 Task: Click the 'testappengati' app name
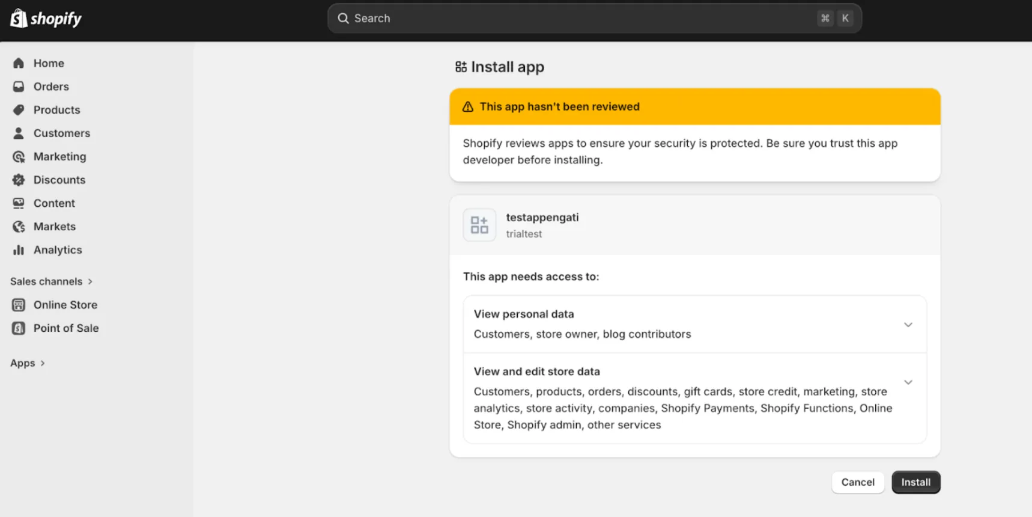coord(542,218)
